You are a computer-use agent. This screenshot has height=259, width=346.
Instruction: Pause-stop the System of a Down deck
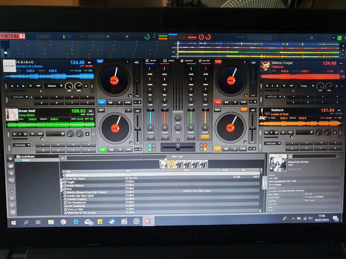(x=110, y=102)
